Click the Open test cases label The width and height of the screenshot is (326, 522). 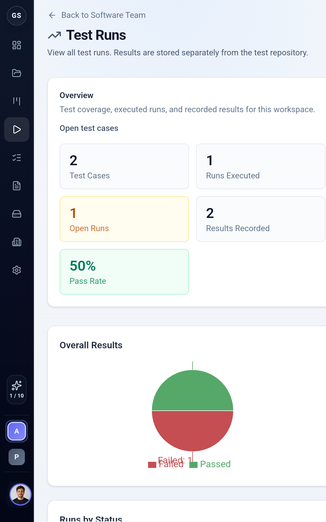tap(89, 128)
